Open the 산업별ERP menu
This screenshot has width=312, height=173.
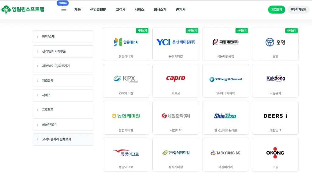[x=98, y=9]
